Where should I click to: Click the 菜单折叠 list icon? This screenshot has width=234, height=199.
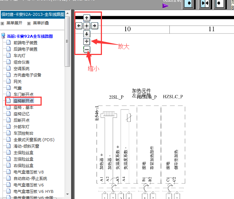pos(29,23)
